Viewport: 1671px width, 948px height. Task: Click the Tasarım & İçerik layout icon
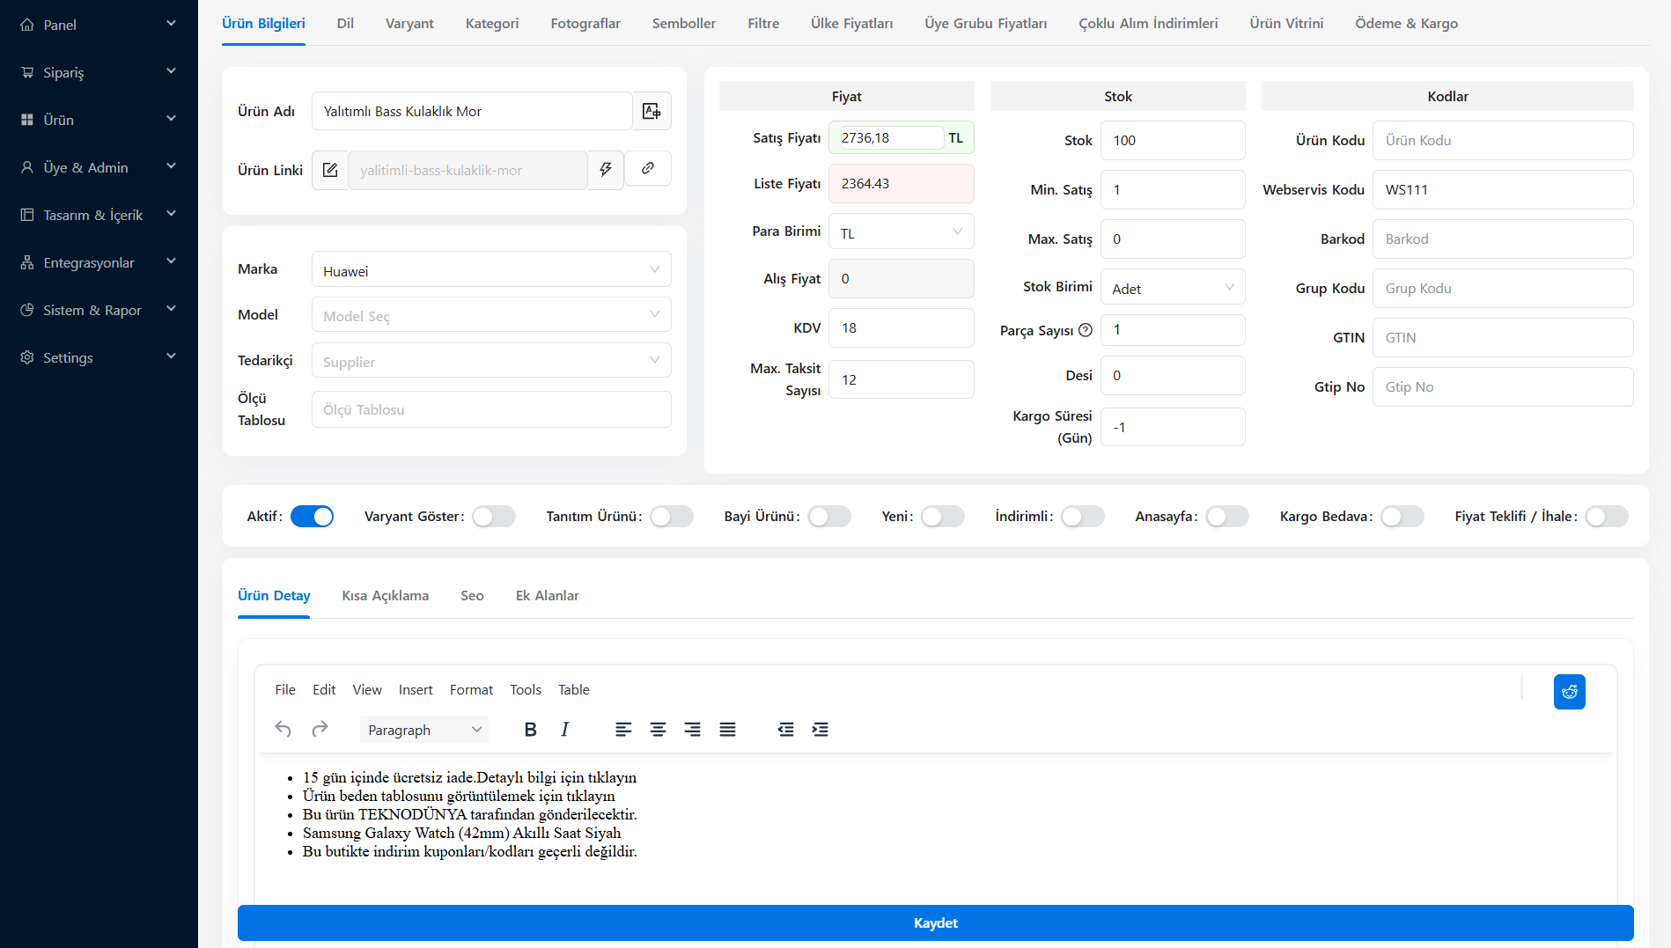[x=27, y=215]
